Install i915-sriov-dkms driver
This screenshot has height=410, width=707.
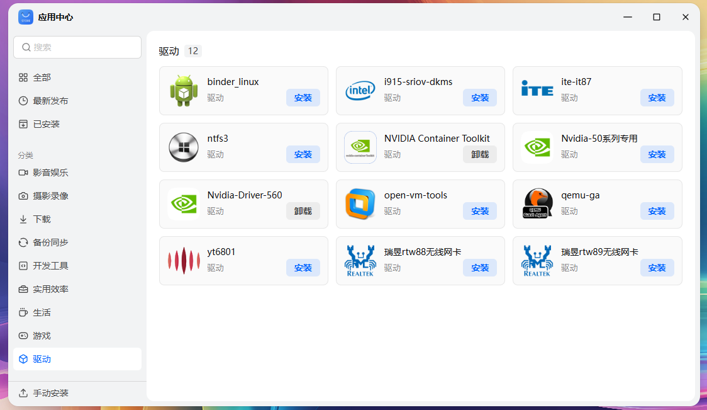[x=480, y=98]
